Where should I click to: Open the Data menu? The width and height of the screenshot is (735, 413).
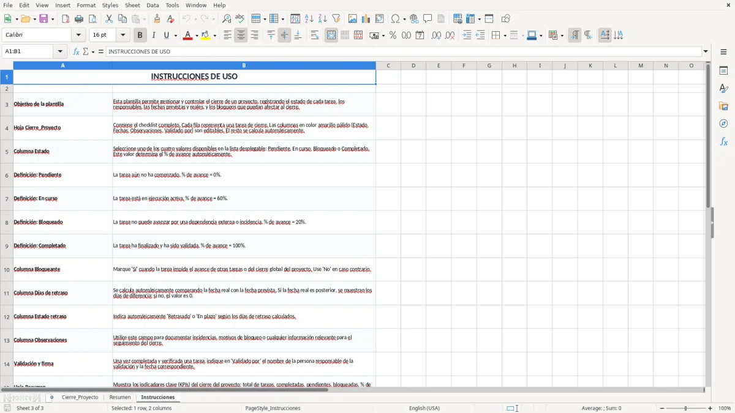(153, 5)
